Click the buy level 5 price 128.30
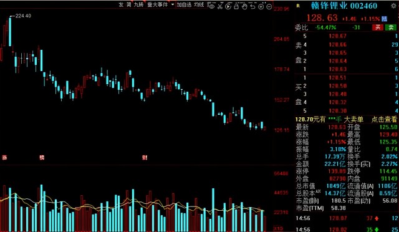This screenshot has width=399, height=232. coord(338,111)
